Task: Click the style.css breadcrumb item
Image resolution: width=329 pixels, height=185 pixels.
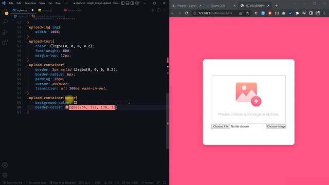Action: coord(21,16)
